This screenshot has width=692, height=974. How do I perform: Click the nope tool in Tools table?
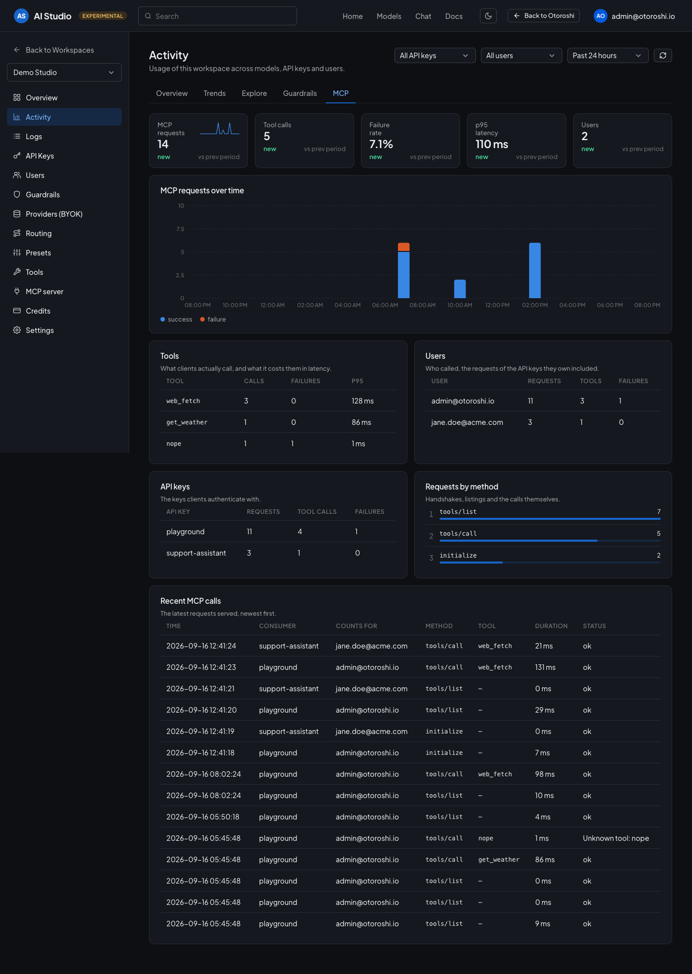pyautogui.click(x=173, y=443)
